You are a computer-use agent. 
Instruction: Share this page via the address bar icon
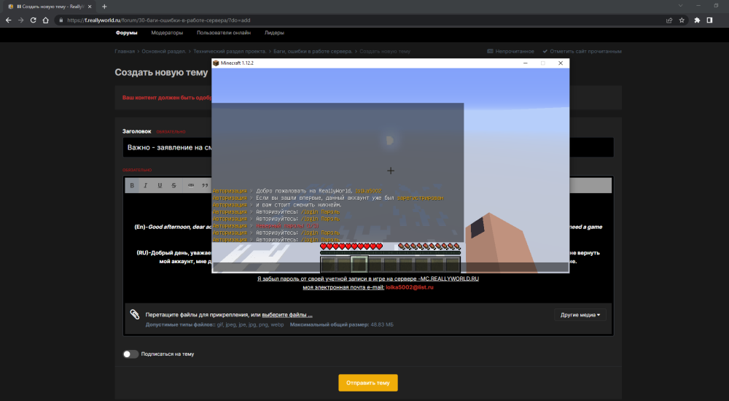click(x=669, y=20)
